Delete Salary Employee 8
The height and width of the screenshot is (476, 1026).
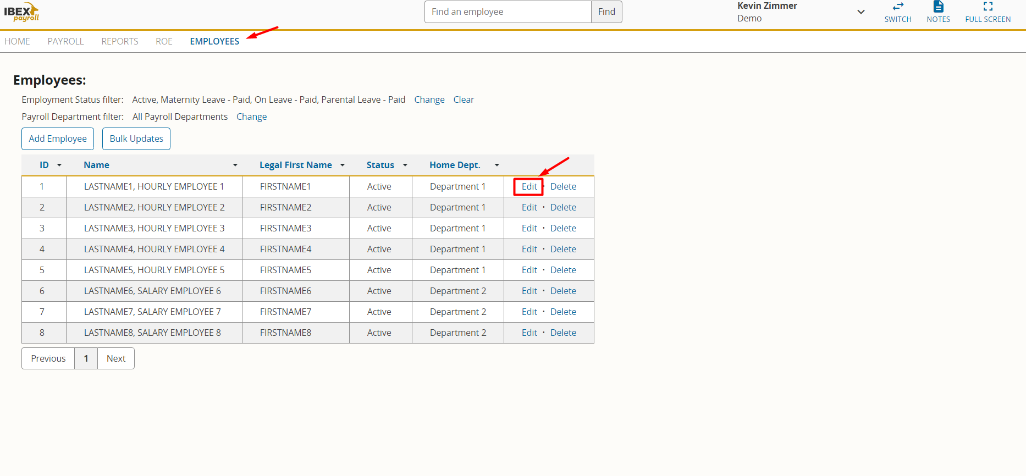[x=564, y=333]
